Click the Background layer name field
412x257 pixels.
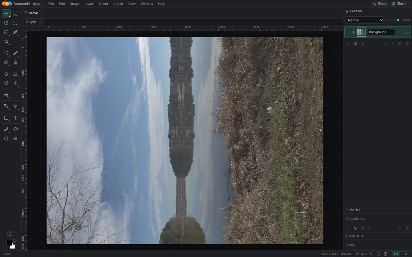pyautogui.click(x=381, y=32)
